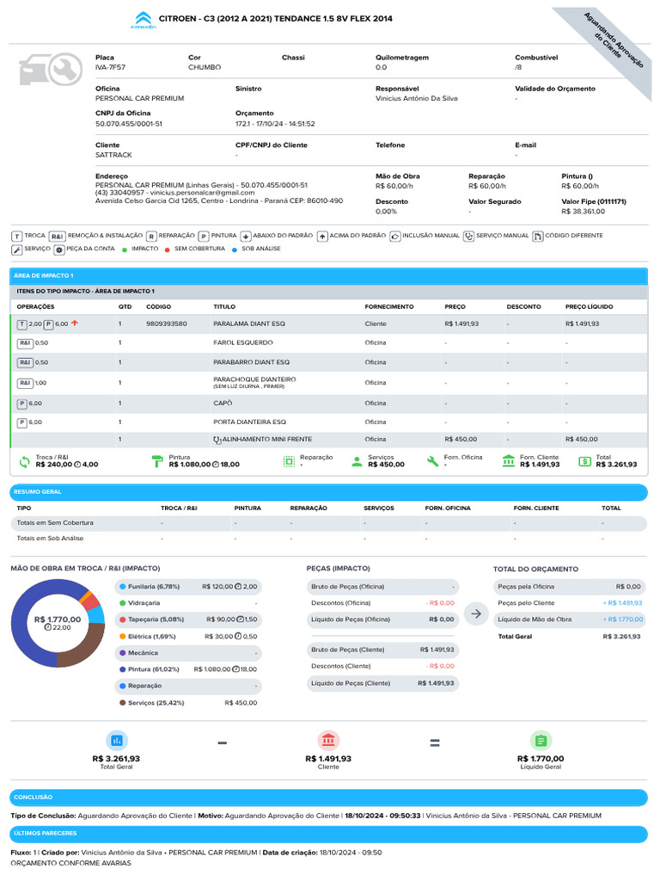Click the Troca / R&I green cycle icon
The width and height of the screenshot is (660, 881).
tap(24, 461)
